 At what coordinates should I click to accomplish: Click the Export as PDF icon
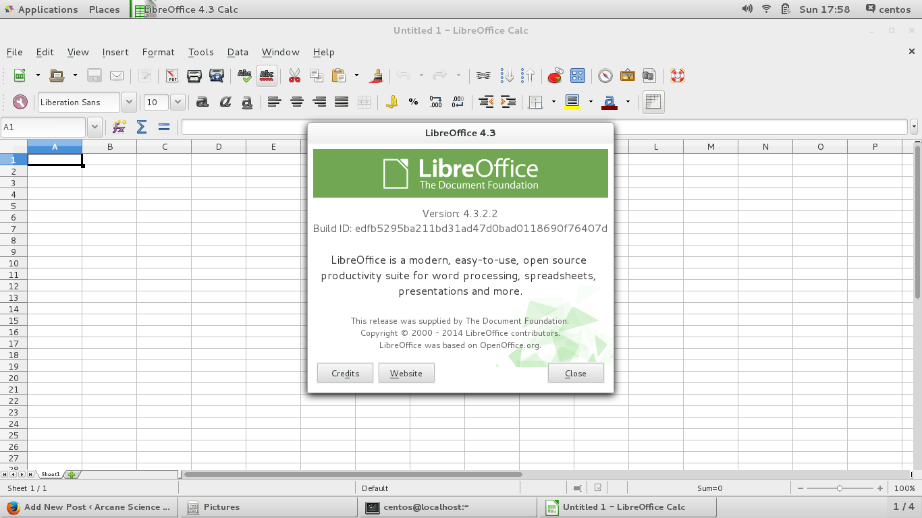click(x=172, y=76)
